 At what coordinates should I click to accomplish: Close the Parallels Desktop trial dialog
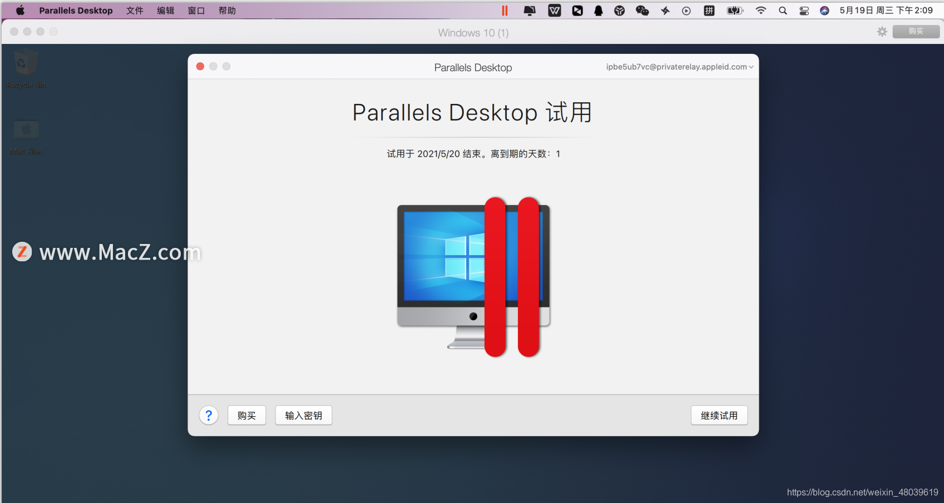[x=200, y=66]
